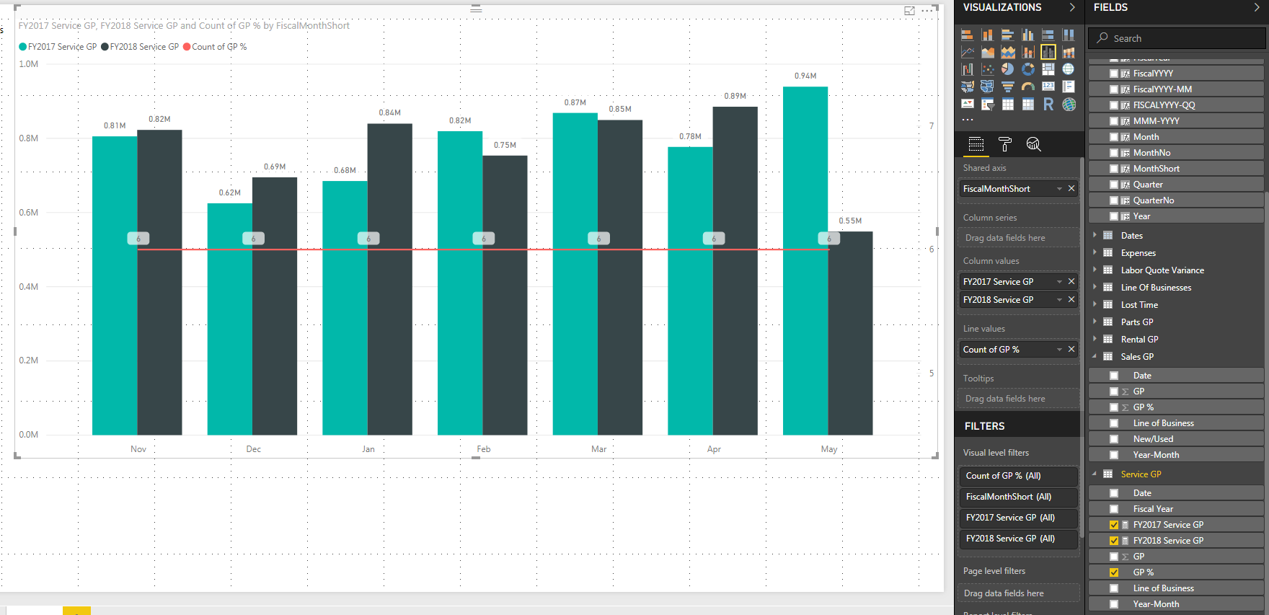Remove FY2018 Service GP from column values
Image resolution: width=1269 pixels, height=615 pixels.
click(1071, 300)
